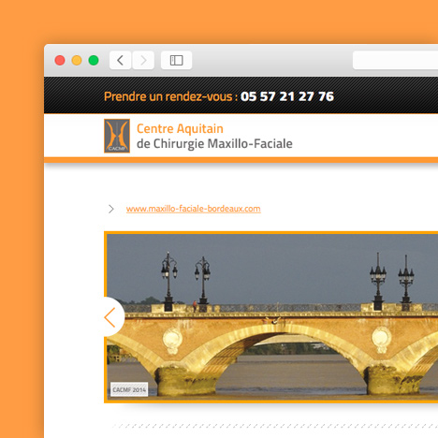
Task: Go back to the previous page
Action: tap(120, 60)
